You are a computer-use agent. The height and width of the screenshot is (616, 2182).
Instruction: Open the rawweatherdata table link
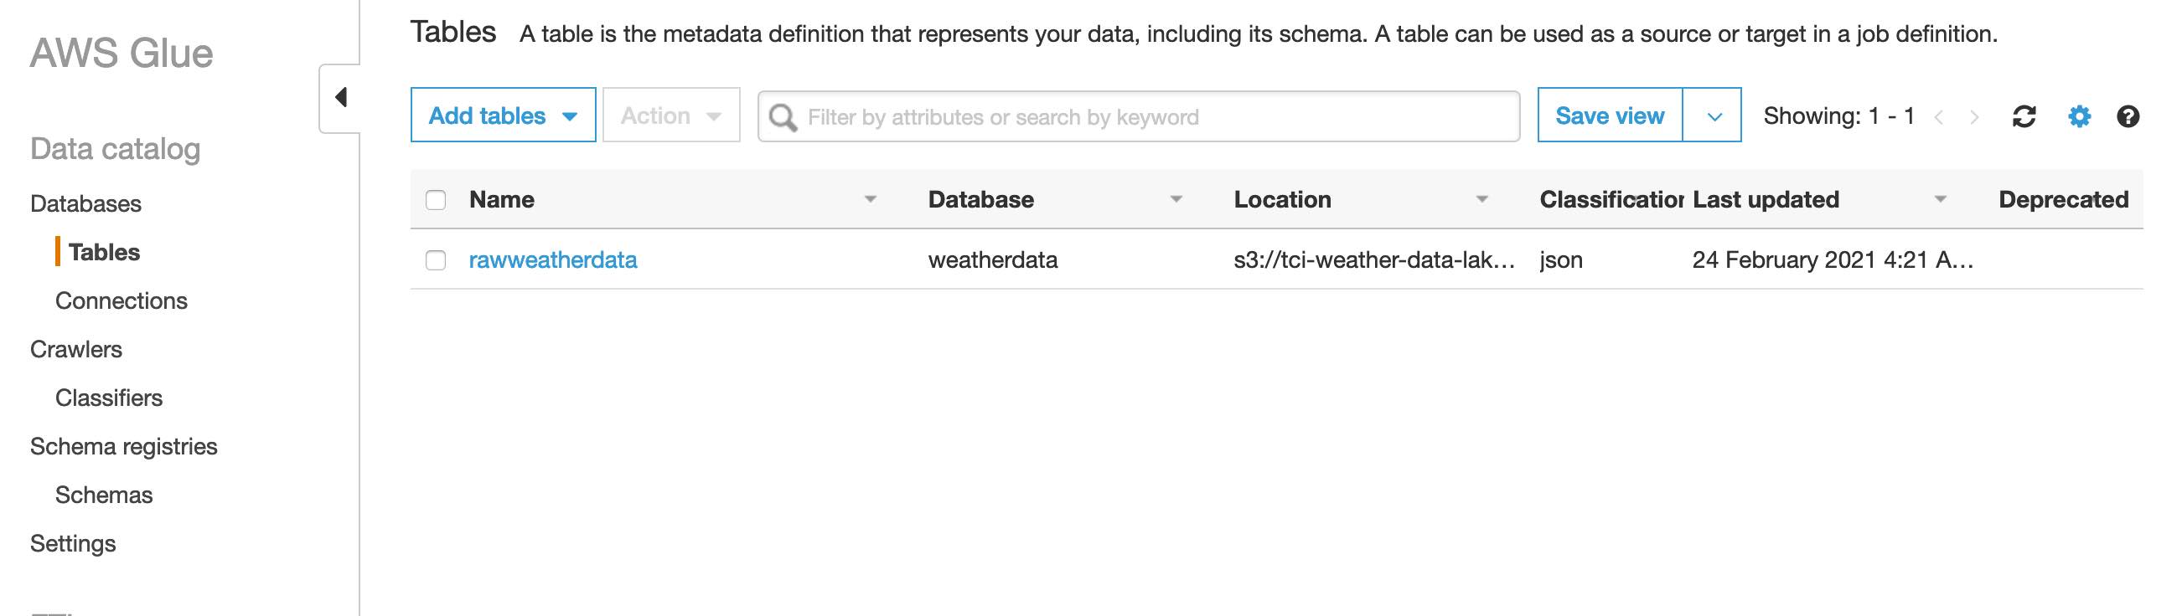pos(552,259)
